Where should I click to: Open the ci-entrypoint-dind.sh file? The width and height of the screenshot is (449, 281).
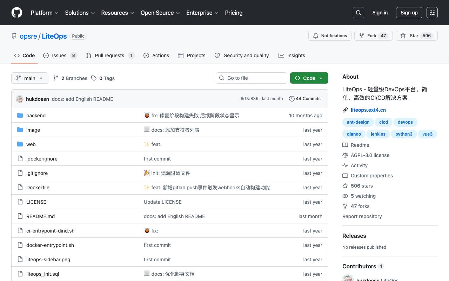click(x=50, y=231)
